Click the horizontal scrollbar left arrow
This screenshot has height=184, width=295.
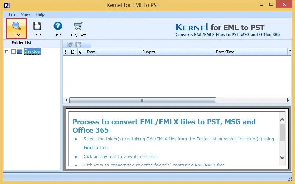pyautogui.click(x=66, y=100)
